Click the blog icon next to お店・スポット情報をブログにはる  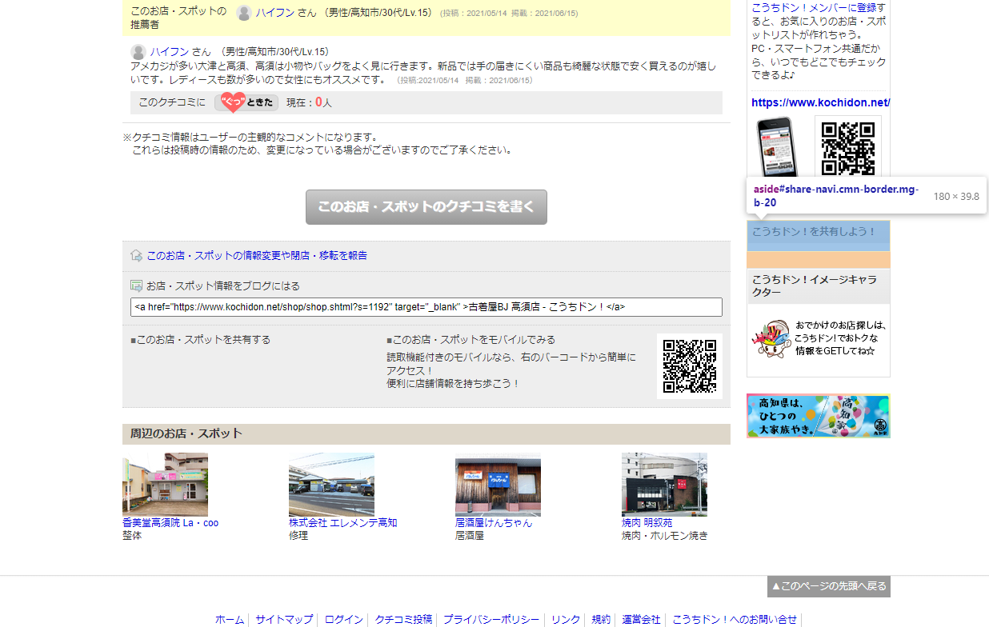click(x=135, y=285)
